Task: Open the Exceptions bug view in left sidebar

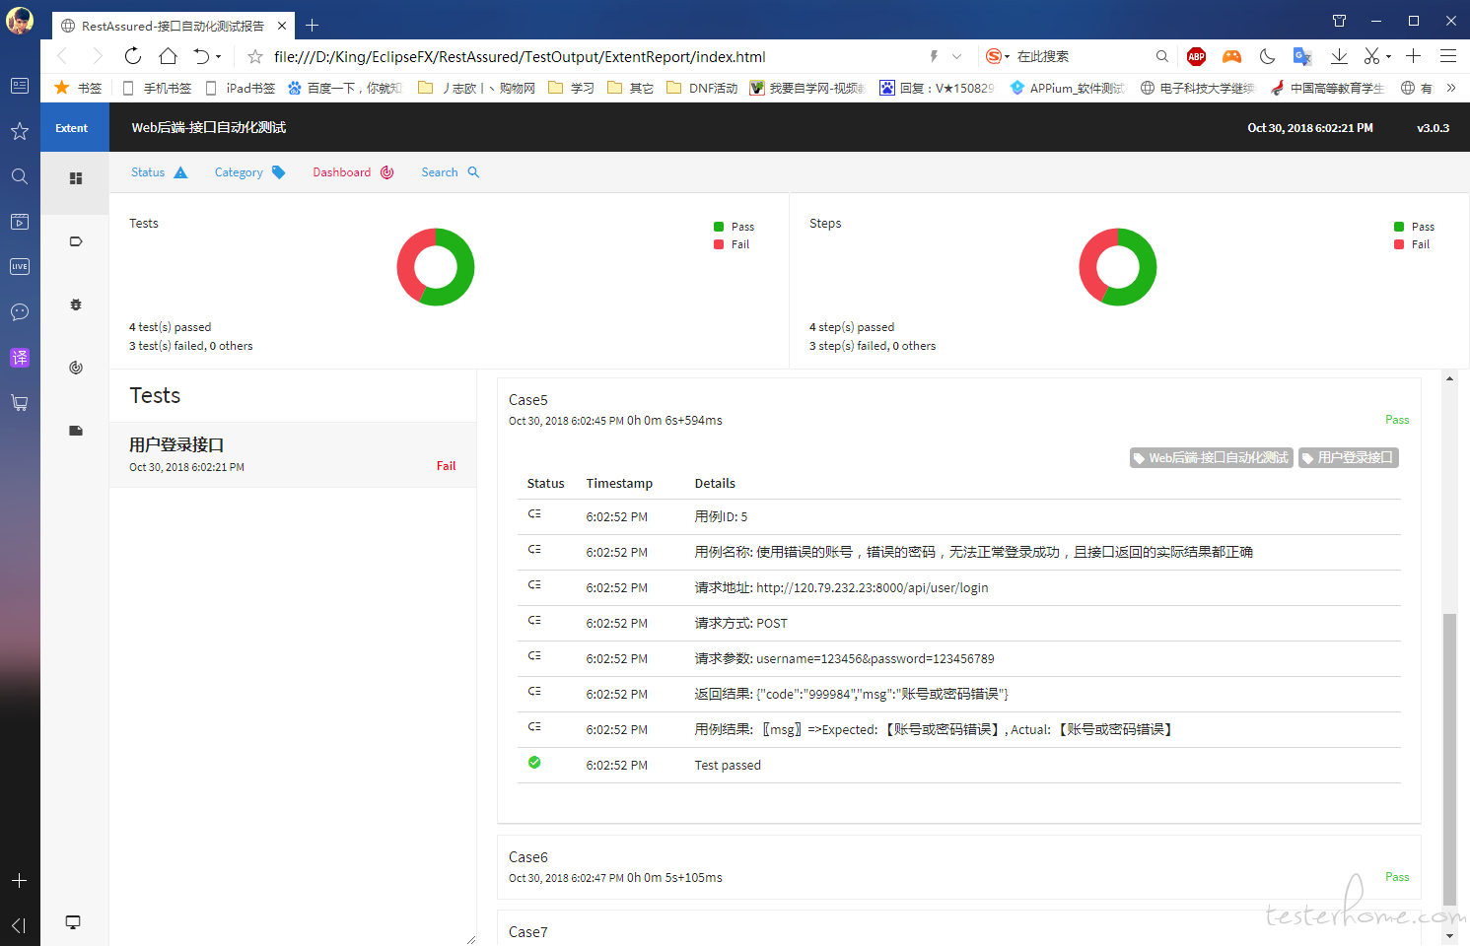Action: 76,304
